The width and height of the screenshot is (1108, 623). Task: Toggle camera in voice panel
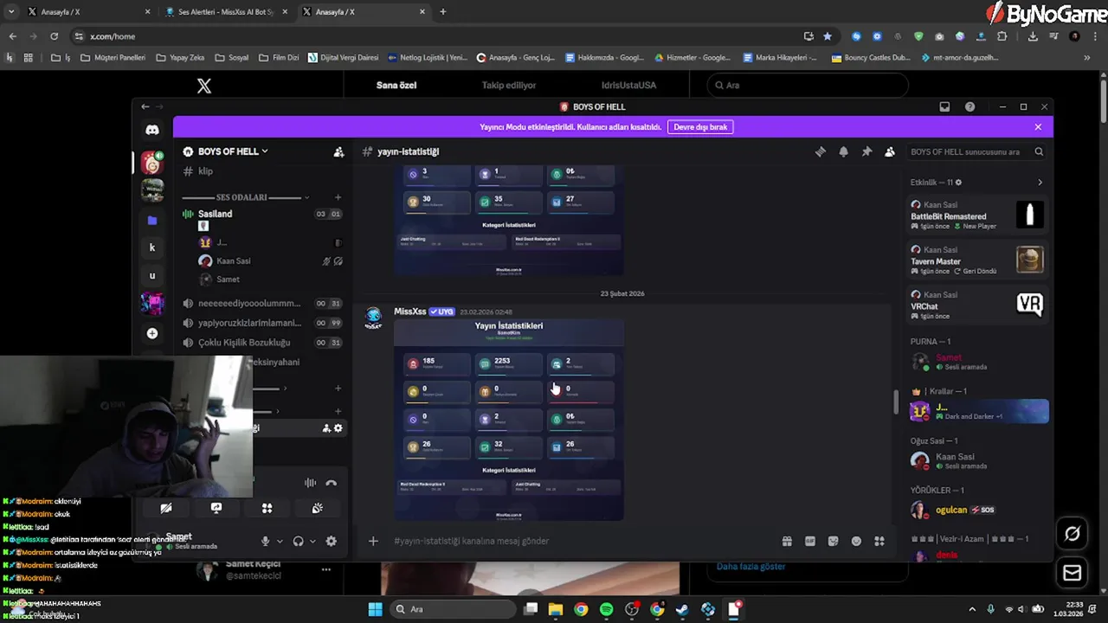[166, 508]
